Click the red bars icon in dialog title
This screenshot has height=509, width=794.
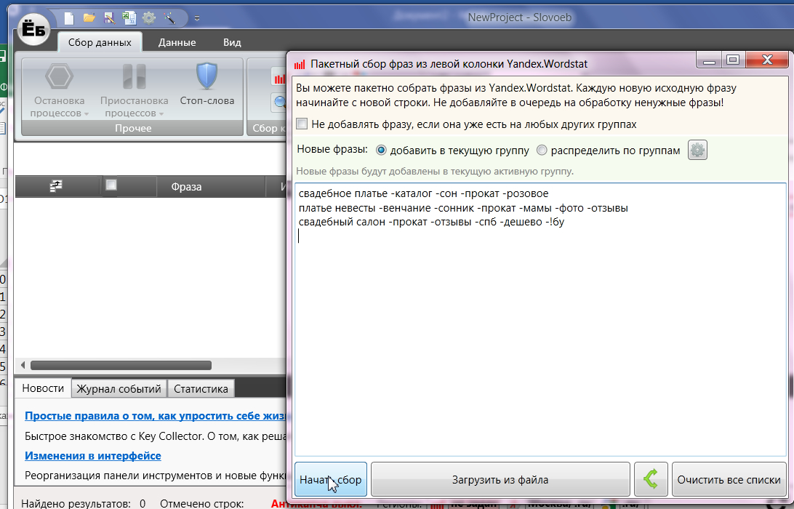pos(300,64)
